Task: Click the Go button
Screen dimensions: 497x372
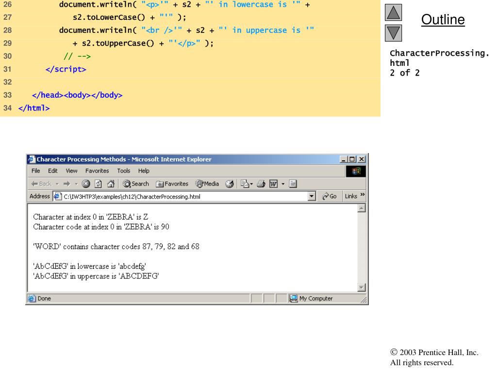Action: point(329,196)
